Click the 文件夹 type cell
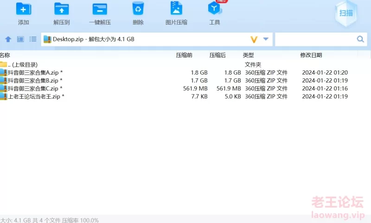Screen dimensions: 371x223 253,64
